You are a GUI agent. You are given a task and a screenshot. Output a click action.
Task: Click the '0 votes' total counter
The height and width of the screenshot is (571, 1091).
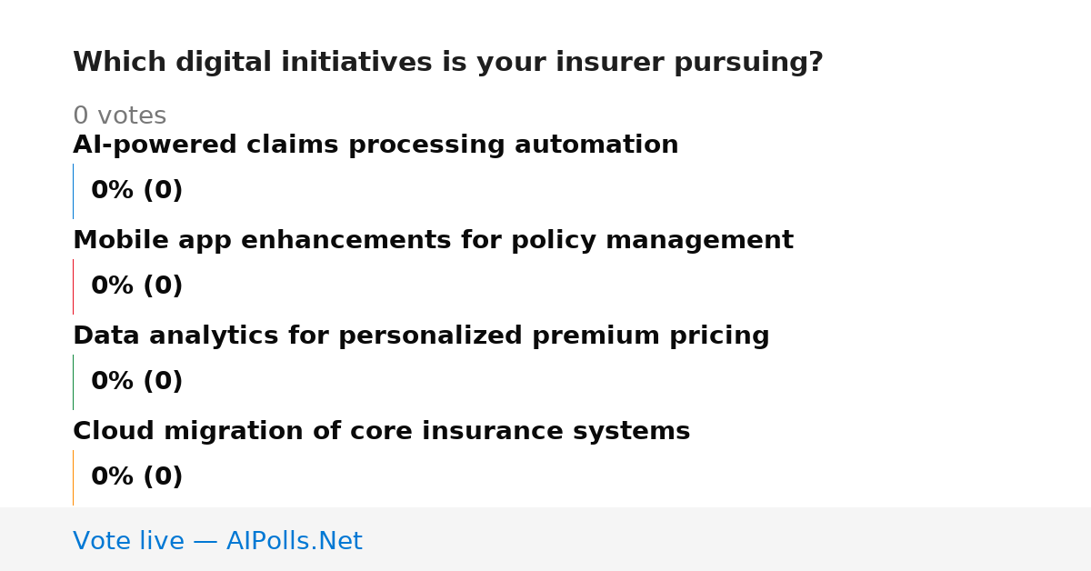119,116
